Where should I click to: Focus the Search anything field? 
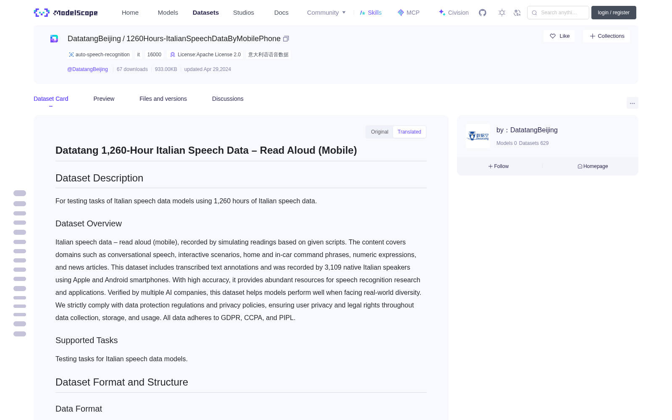point(558,13)
